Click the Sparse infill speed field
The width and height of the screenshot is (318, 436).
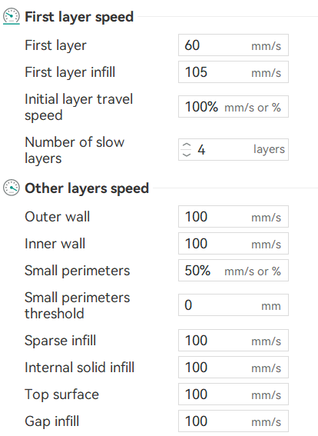[x=234, y=341]
